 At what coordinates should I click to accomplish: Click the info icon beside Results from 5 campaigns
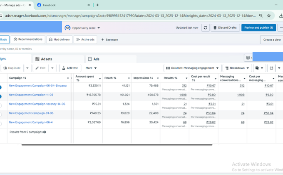[x=45, y=132]
